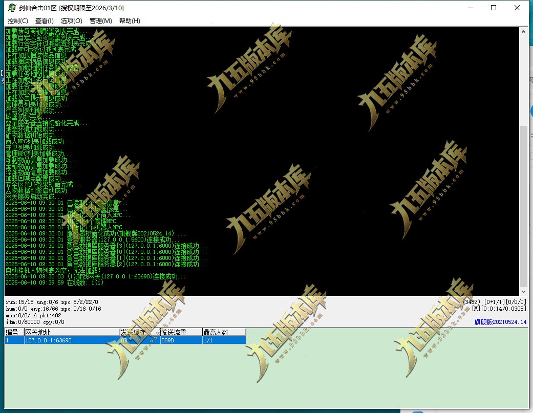Click the 行会列表加载成功 log line
This screenshot has width=533, height=413.
(34, 111)
